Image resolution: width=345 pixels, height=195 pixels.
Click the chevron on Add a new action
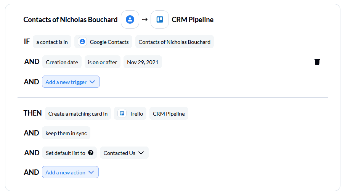(x=91, y=172)
